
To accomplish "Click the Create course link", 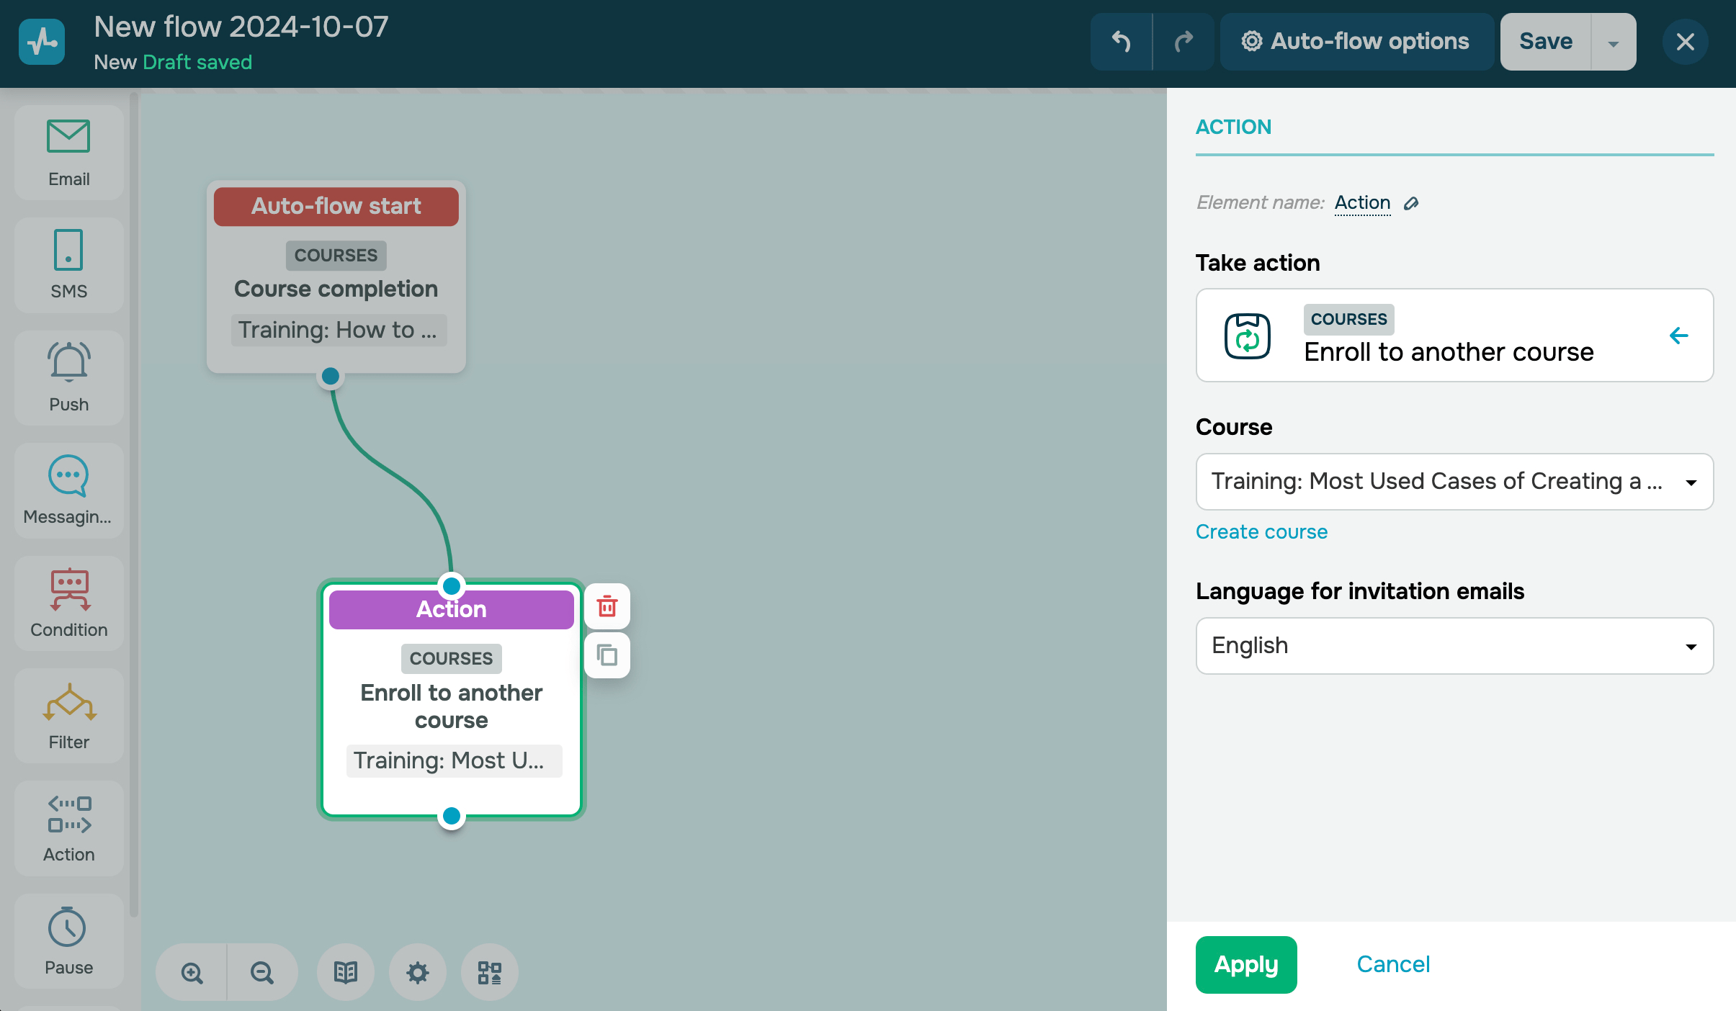I will point(1261,531).
